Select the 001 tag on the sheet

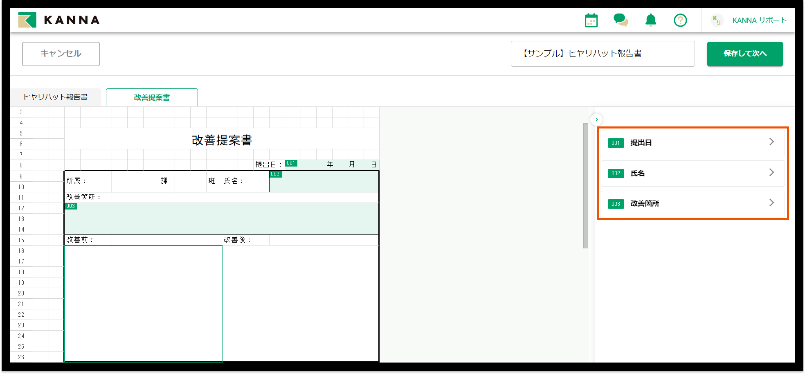291,163
